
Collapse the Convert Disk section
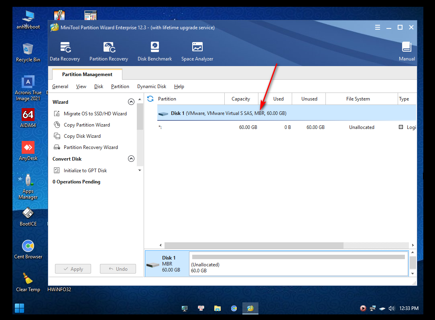click(131, 159)
